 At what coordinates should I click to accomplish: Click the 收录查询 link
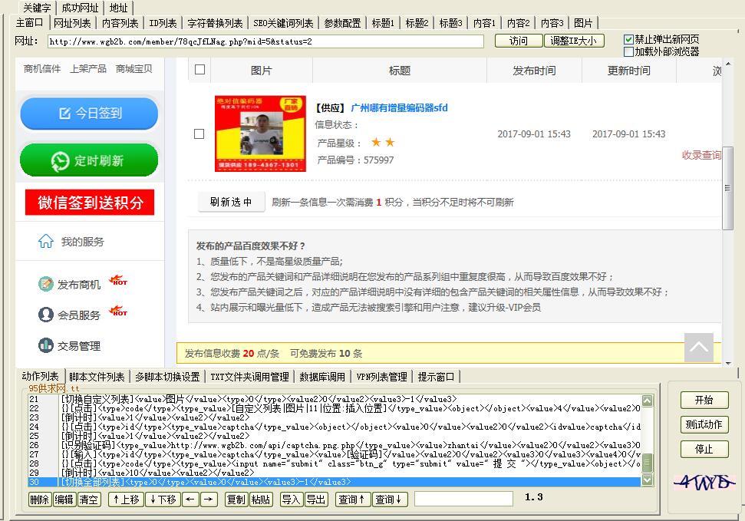[x=701, y=155]
